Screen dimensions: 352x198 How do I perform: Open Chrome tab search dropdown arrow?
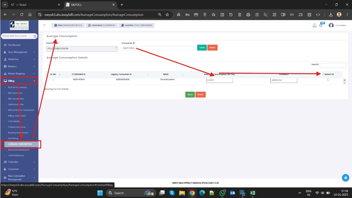point(5,5)
